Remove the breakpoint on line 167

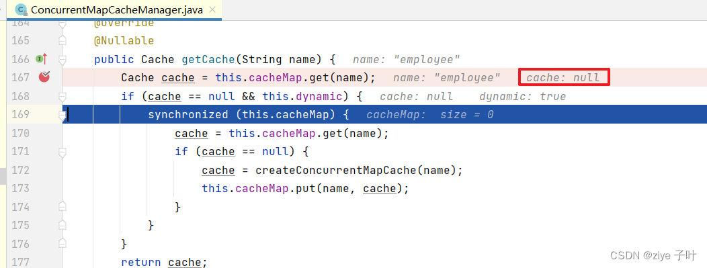44,77
